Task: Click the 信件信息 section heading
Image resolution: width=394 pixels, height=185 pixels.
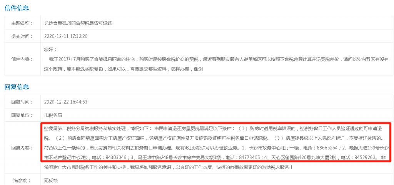Action: pos(17,8)
